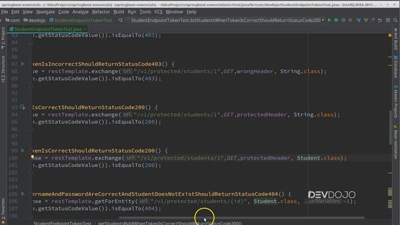Open the Tools menu
Image resolution: width=400 pixels, height=225 pixels.
pyautogui.click(x=145, y=12)
